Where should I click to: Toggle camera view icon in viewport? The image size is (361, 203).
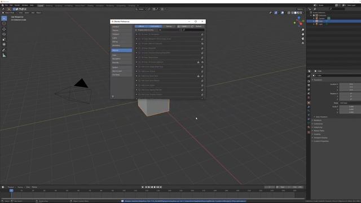click(303, 38)
